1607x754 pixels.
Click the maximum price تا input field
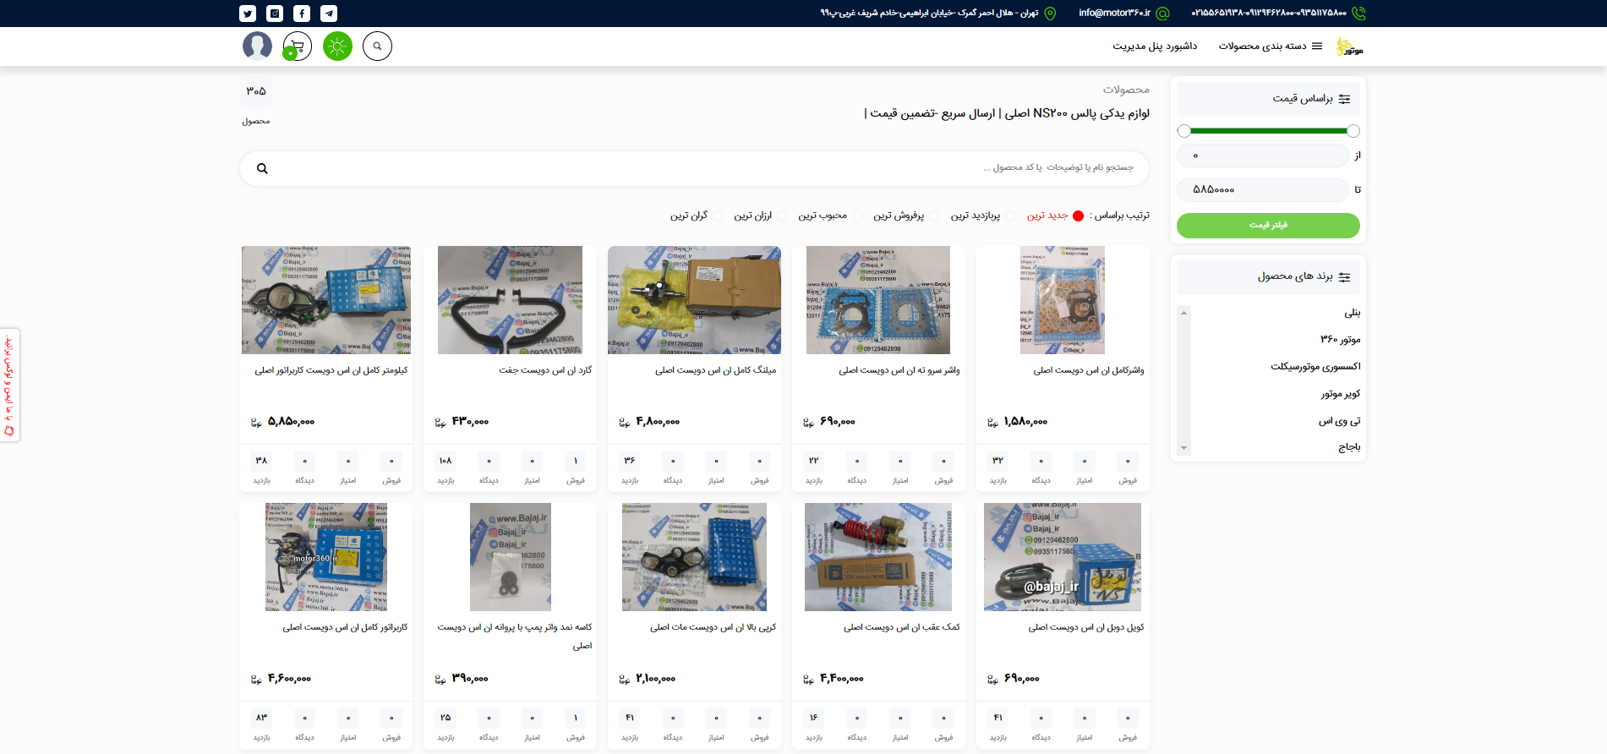coord(1263,189)
